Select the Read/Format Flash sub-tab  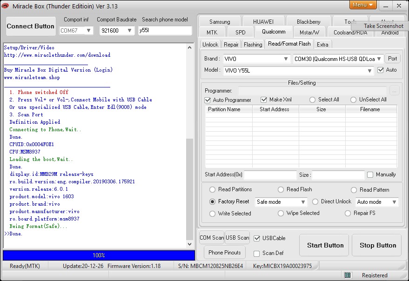coord(289,44)
